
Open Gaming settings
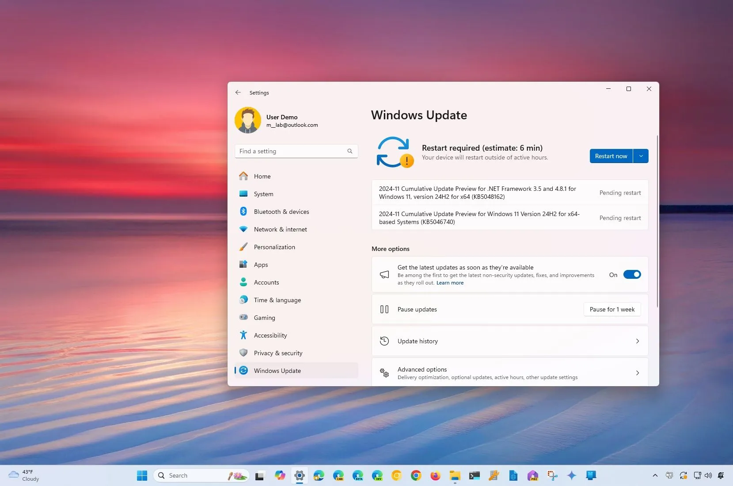(265, 317)
